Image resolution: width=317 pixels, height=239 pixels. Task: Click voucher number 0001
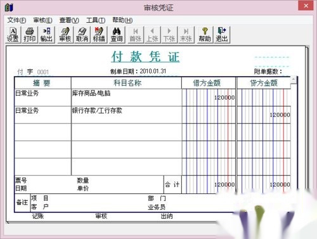click(x=43, y=72)
